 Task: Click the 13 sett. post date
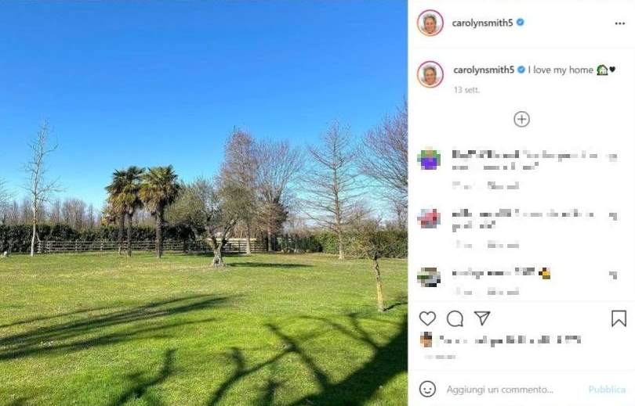pos(466,90)
